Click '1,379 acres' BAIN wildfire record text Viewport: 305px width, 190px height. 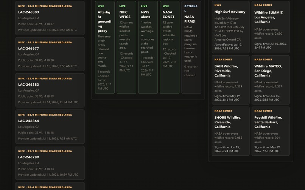point(228,86)
